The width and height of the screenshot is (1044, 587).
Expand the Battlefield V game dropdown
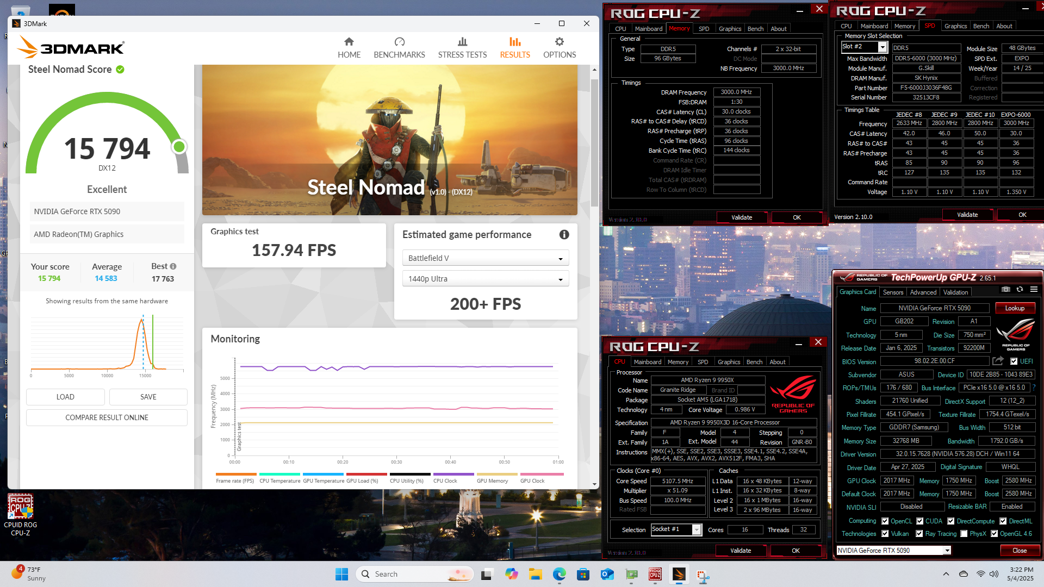pos(485,258)
